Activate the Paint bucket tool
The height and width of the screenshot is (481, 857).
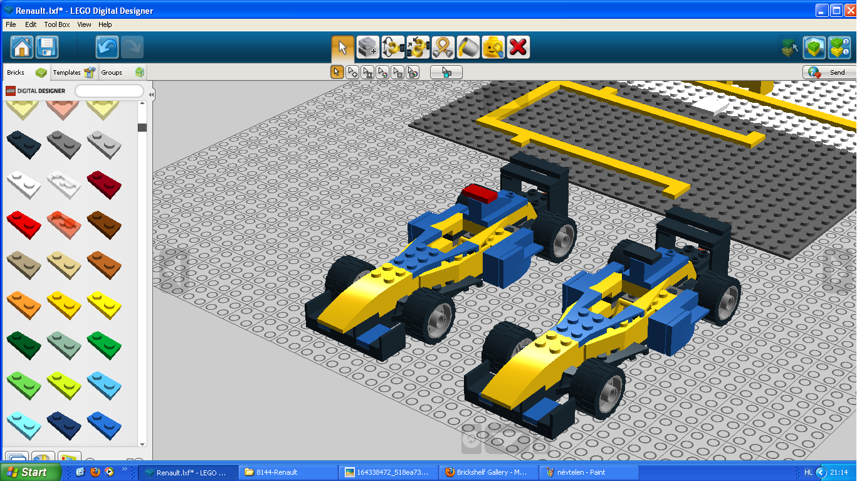(468, 47)
